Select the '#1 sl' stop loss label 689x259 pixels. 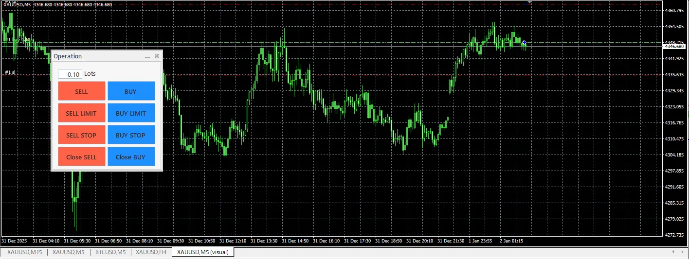10,72
